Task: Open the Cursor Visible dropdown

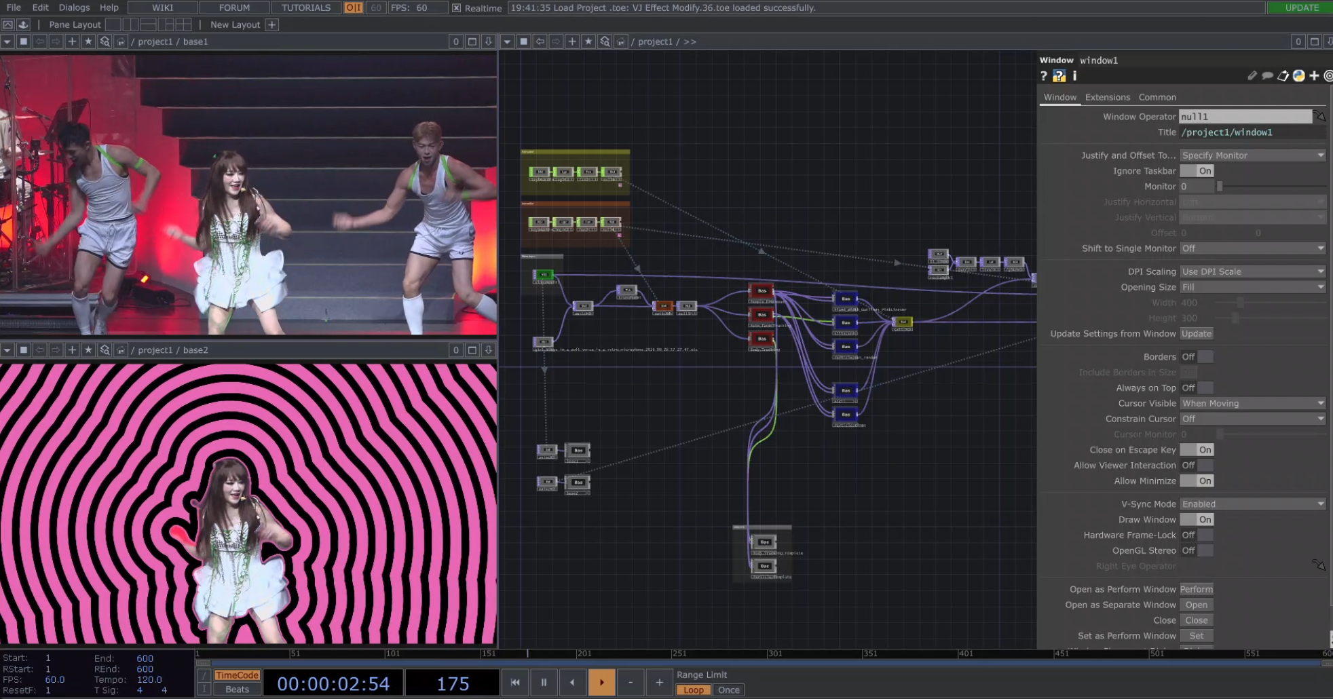Action: pos(1252,403)
